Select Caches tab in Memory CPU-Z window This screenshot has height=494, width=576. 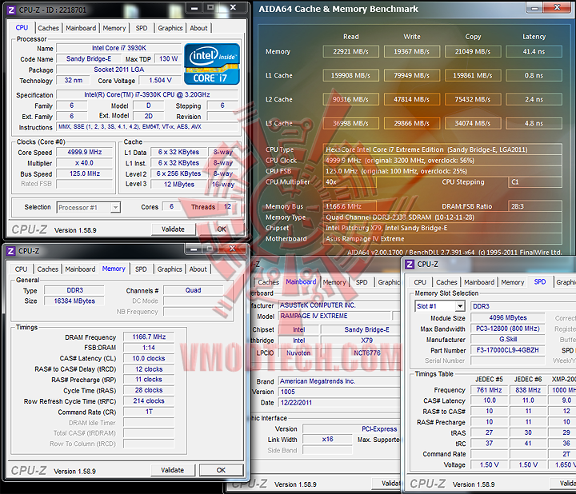coord(48,269)
